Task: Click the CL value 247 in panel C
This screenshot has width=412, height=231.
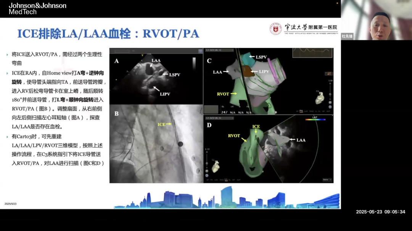Action: [x=224, y=112]
